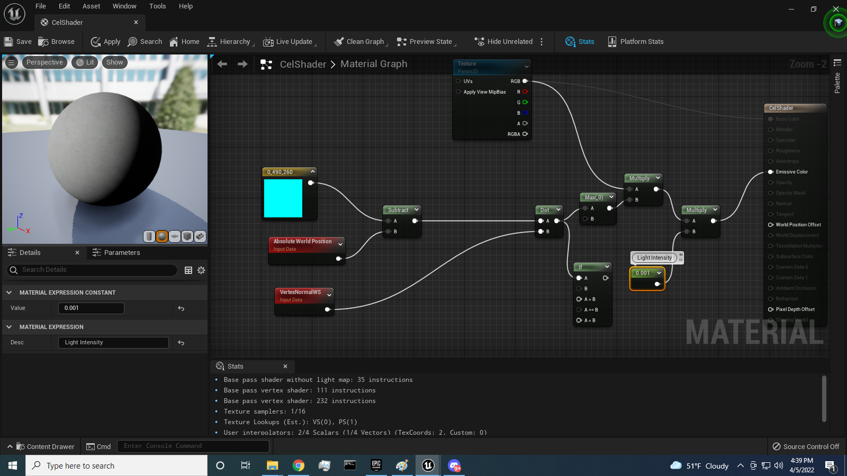Viewport: 847px width, 476px height.
Task: Click Source Control Off
Action: coord(806,446)
